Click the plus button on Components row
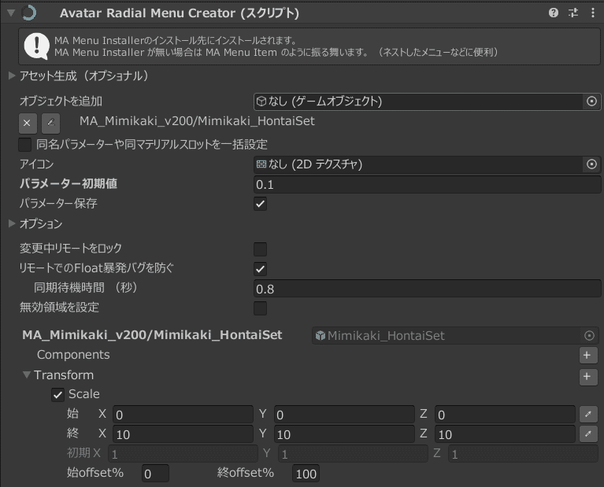The height and width of the screenshot is (487, 604). [588, 356]
